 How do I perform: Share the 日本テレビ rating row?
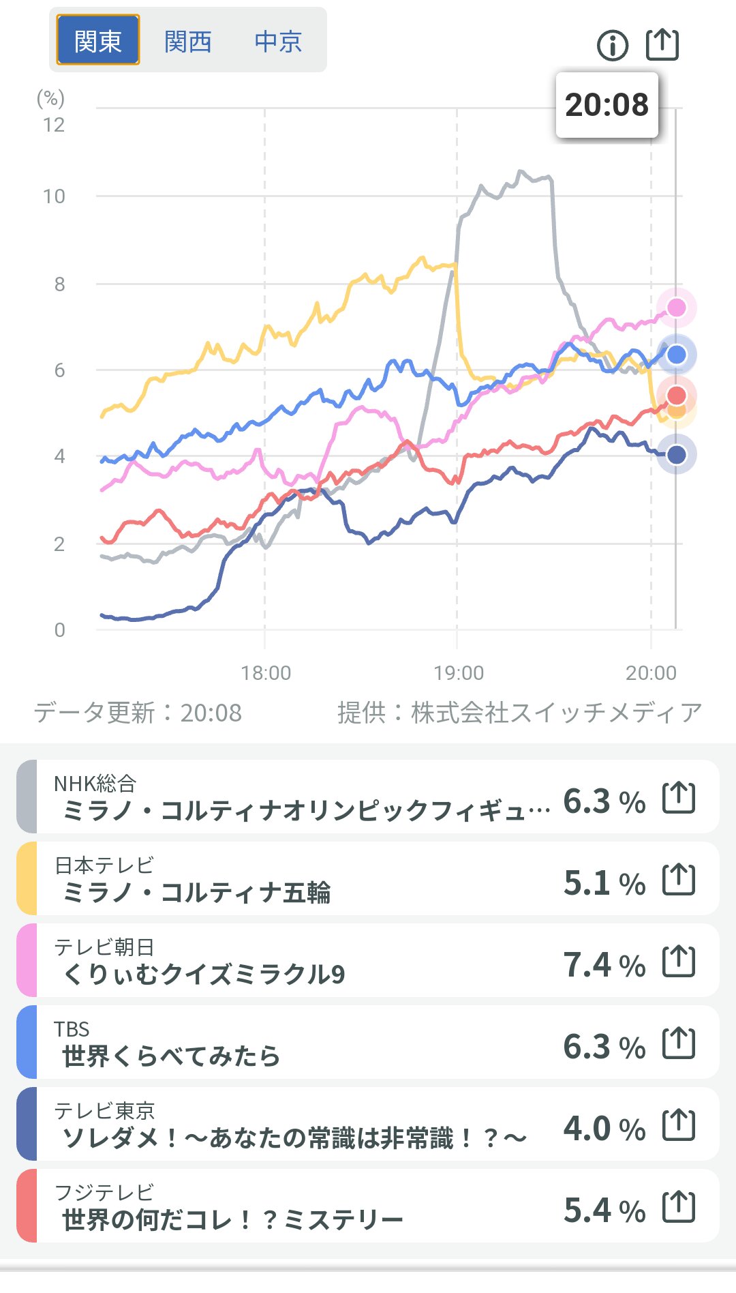click(679, 879)
